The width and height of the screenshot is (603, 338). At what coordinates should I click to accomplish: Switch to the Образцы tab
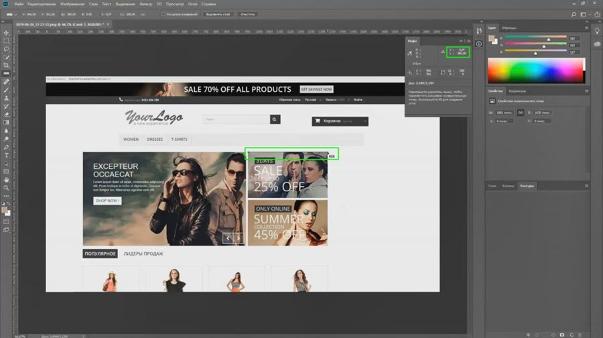509,27
